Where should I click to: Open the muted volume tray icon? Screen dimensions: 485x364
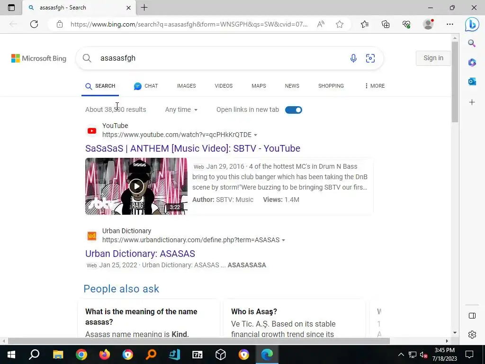point(423,355)
